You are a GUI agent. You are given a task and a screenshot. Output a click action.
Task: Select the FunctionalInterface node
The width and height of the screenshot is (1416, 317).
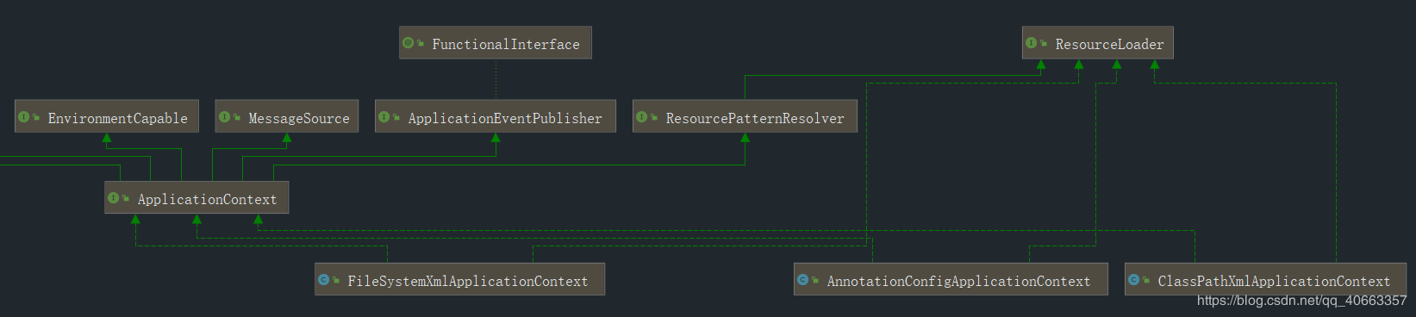pos(495,43)
